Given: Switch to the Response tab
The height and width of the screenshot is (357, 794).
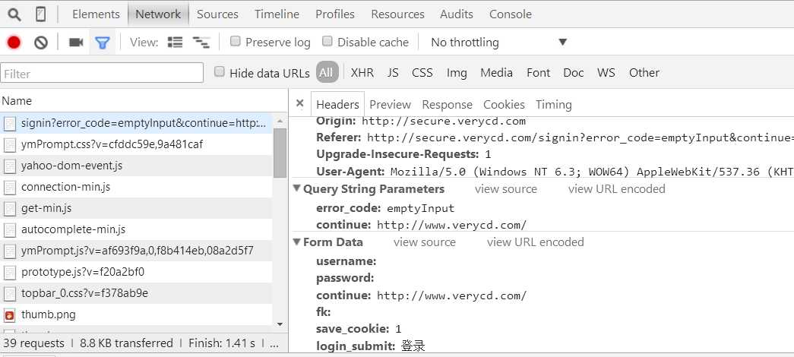Looking at the screenshot, I should click(x=447, y=105).
